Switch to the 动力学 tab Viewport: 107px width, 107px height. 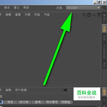(24, 102)
